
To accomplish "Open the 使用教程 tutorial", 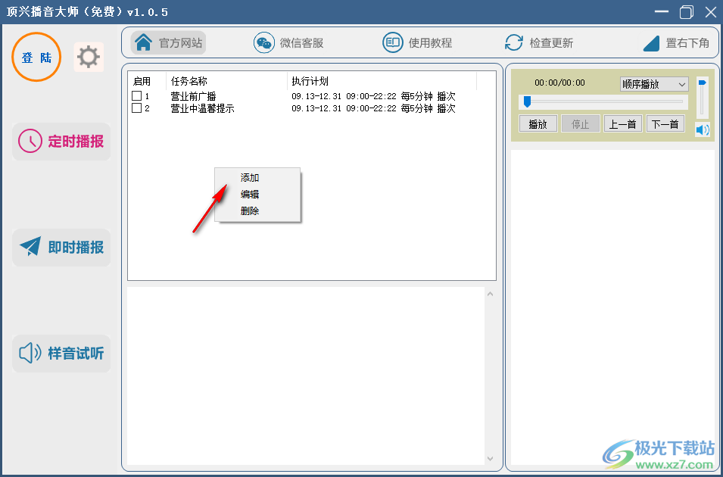I will tap(415, 42).
